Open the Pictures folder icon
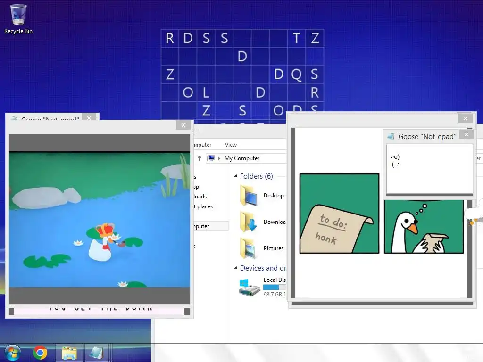This screenshot has height=362, width=483. (249, 248)
